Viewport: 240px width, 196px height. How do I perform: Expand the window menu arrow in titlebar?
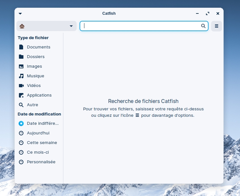[x=20, y=13]
